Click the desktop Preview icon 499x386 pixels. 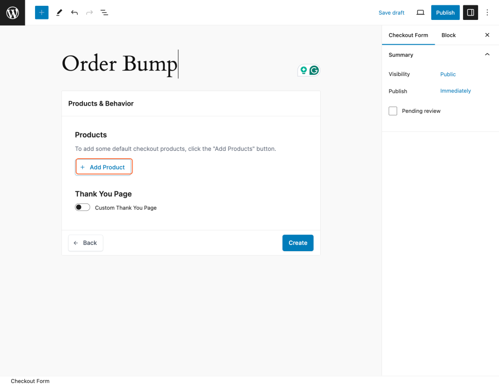point(420,12)
